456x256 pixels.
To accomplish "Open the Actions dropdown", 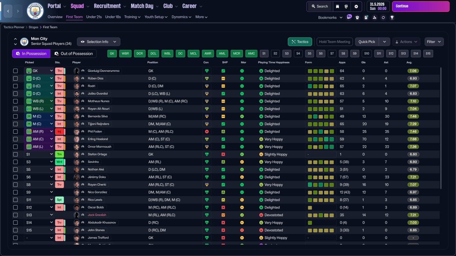I will point(406,42).
